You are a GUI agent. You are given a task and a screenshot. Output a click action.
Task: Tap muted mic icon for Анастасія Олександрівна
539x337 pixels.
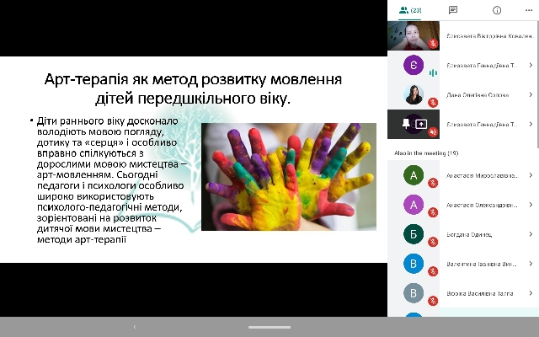coord(433,212)
